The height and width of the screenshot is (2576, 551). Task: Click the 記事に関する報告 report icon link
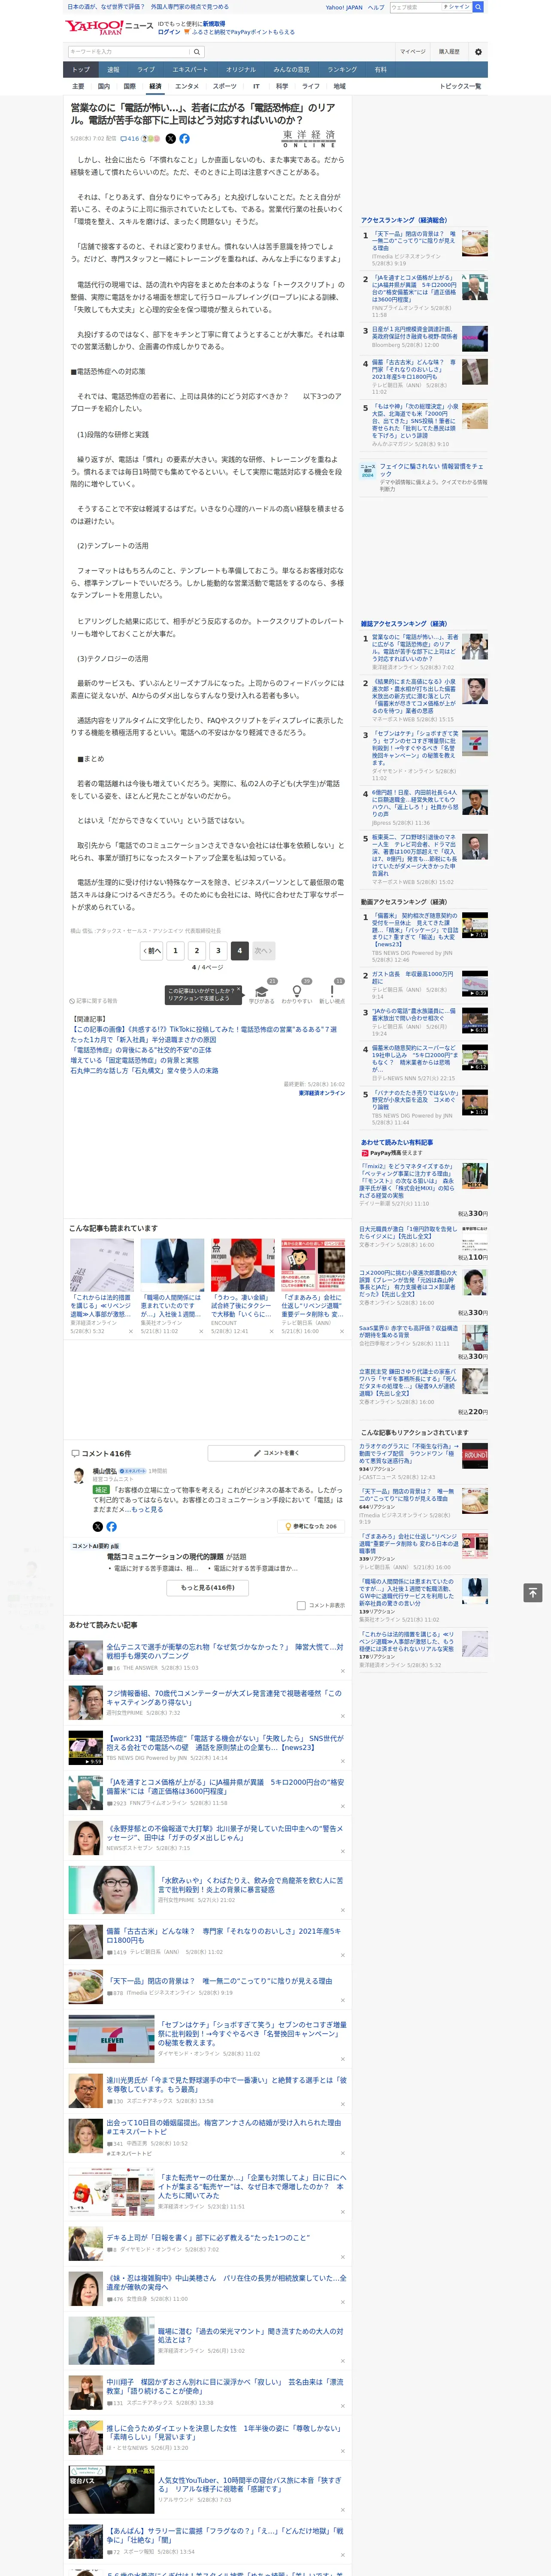point(94,1001)
